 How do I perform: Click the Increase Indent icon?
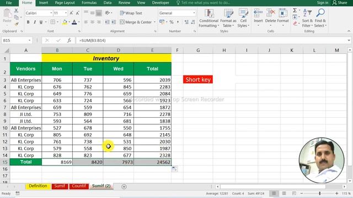(114, 22)
